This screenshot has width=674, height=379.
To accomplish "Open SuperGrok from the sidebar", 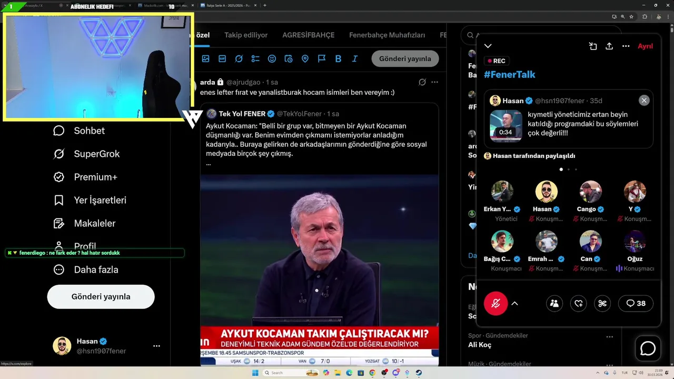I will 86,154.
